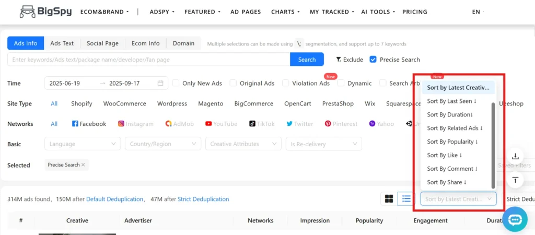Screen dimensions: 535x235
Task: Enable Violation Ads checkbox
Action: 286,83
